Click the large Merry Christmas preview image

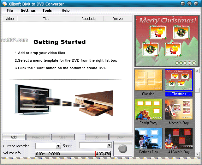[167, 41]
